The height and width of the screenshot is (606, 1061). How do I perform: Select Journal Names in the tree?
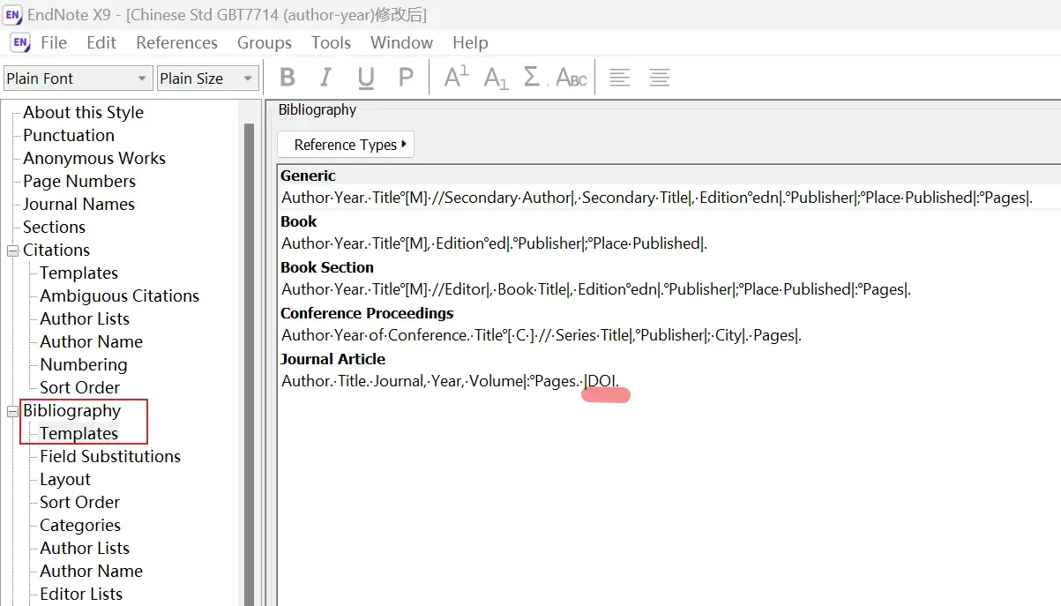coord(78,204)
